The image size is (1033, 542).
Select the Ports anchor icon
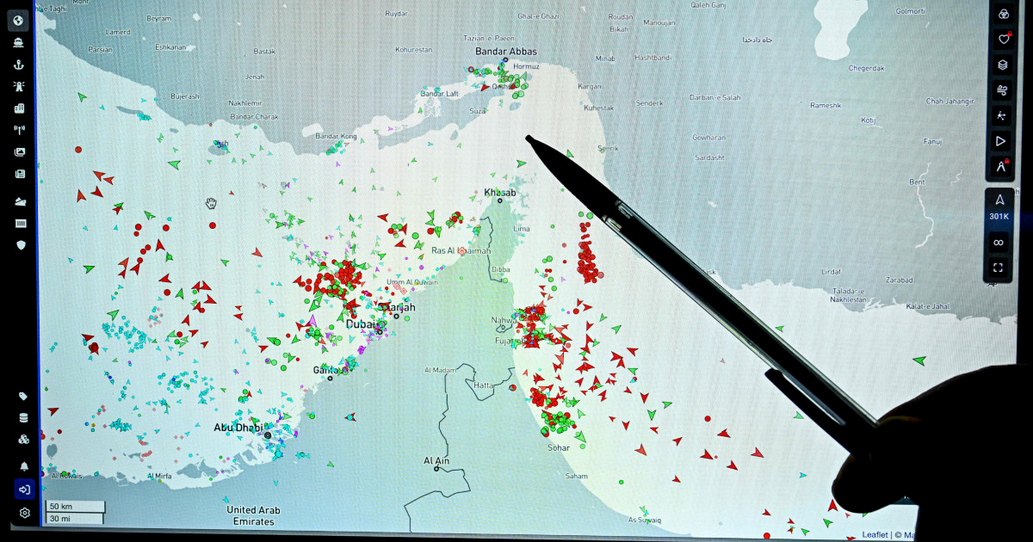[19, 65]
